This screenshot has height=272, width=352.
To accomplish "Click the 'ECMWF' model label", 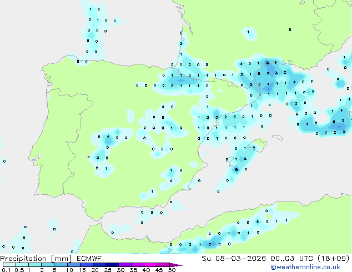I will (89, 259).
